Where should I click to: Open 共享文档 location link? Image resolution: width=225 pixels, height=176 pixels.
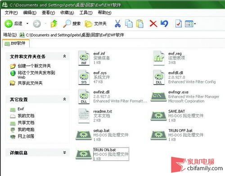(x=26, y=122)
